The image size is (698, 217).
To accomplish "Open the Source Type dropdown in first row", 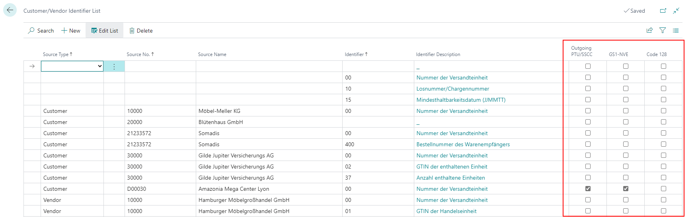I will click(x=72, y=66).
